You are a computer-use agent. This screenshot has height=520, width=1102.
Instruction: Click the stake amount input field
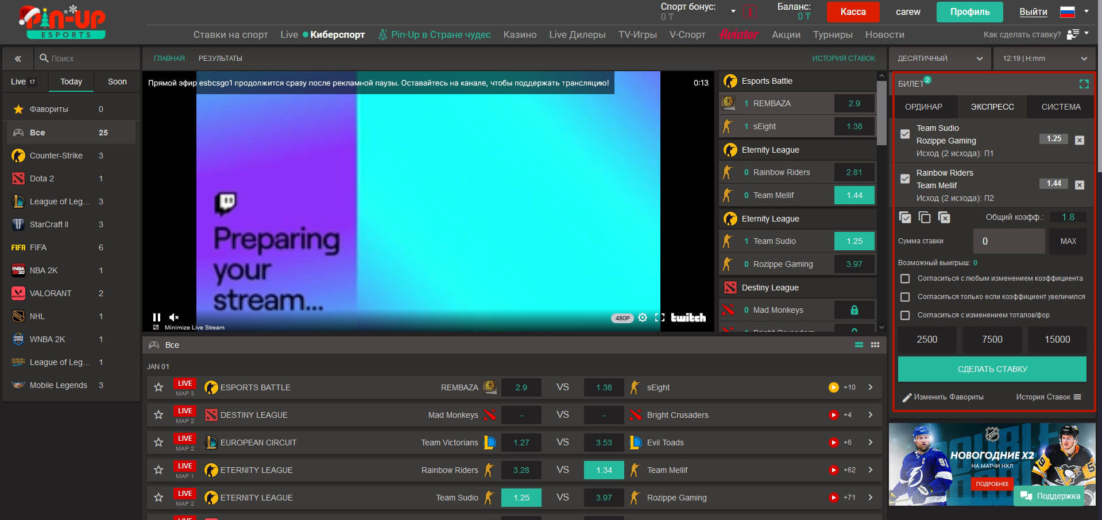(1009, 241)
